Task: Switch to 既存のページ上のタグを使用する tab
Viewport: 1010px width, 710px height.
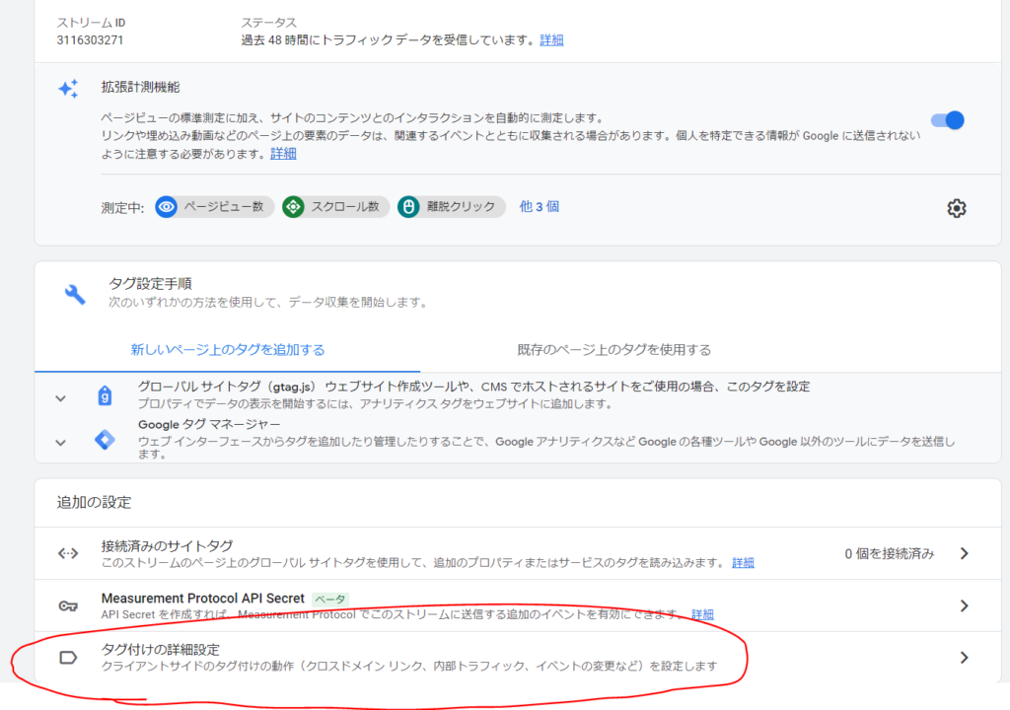Action: pos(613,350)
